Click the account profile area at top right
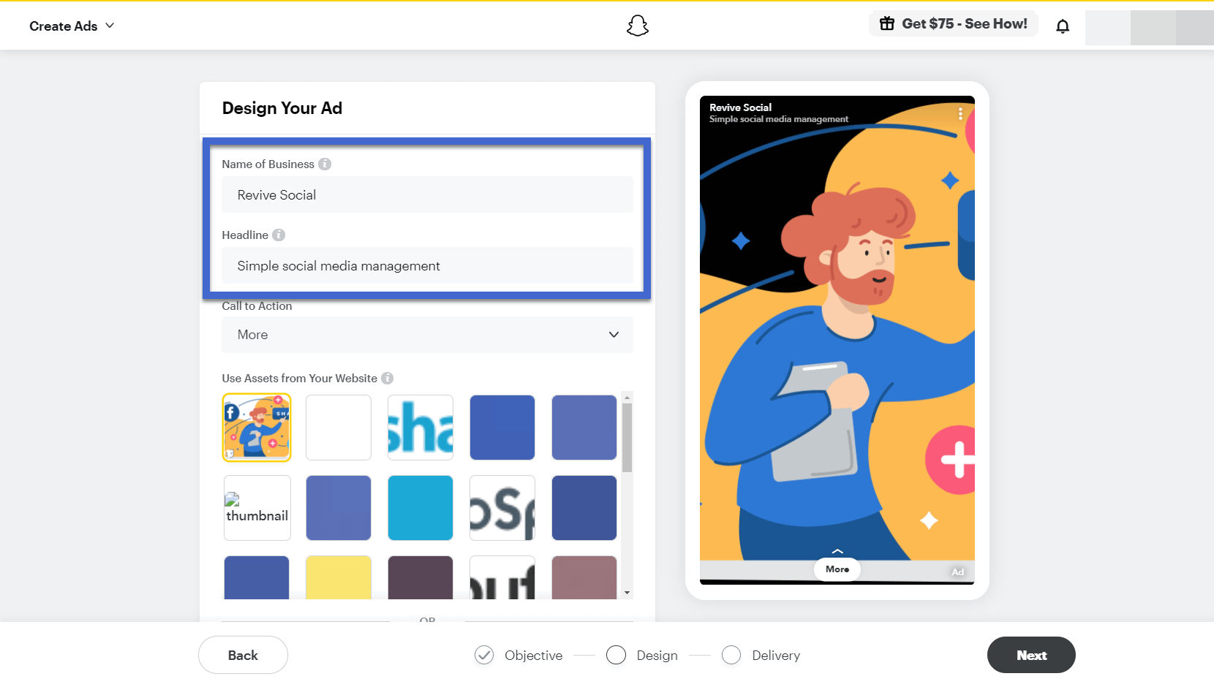The image size is (1214, 687). click(1150, 28)
